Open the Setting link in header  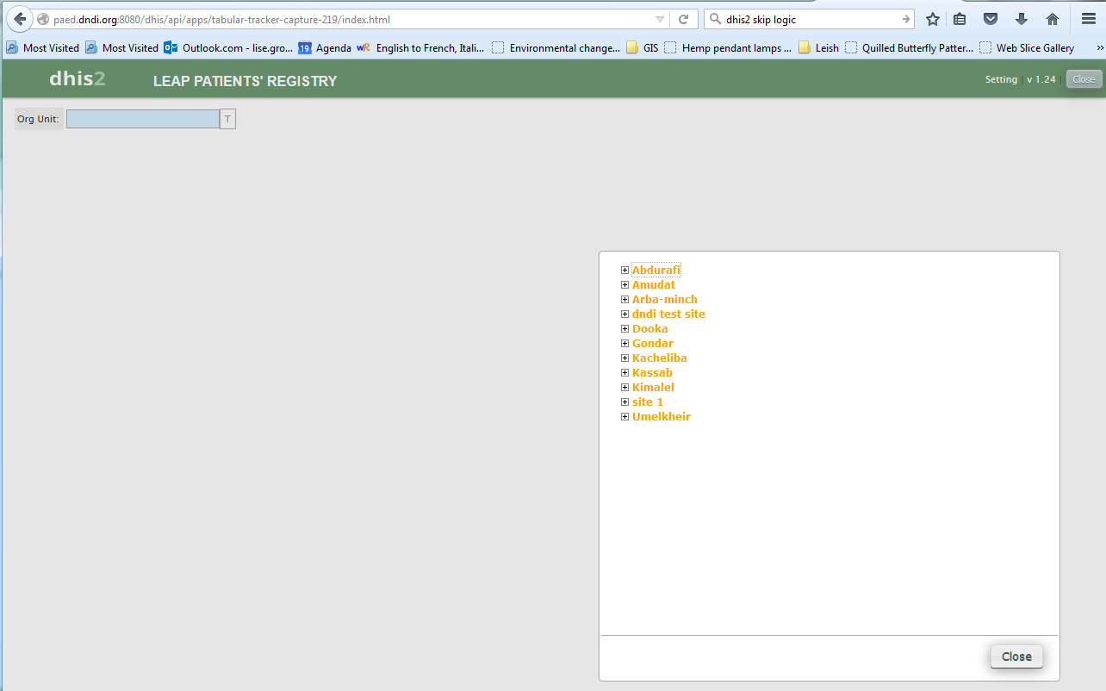(x=1001, y=79)
